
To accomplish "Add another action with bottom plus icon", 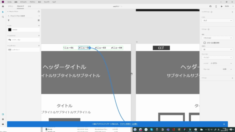I will click(x=232, y=78).
